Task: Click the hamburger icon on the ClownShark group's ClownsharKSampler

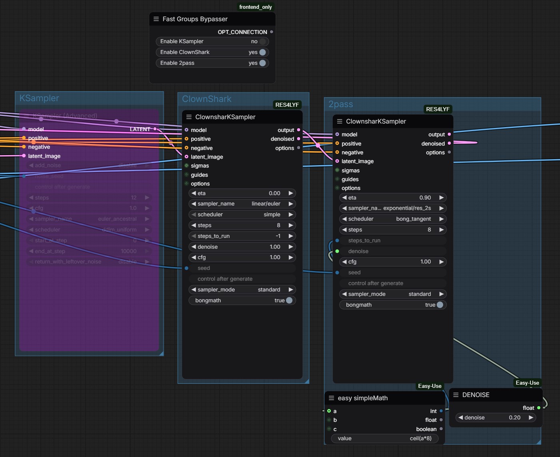Action: [x=189, y=117]
